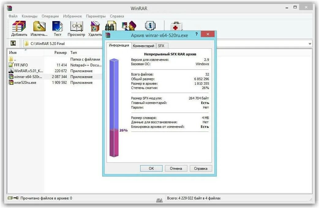Click the binoculars Find toolbar icon
The height and width of the screenshot is (208, 319).
[111, 26]
